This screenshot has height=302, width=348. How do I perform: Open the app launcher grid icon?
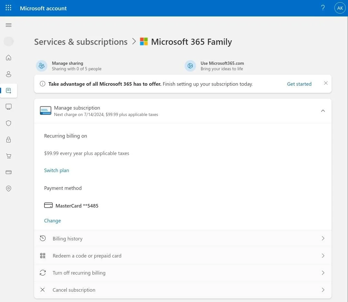8,8
